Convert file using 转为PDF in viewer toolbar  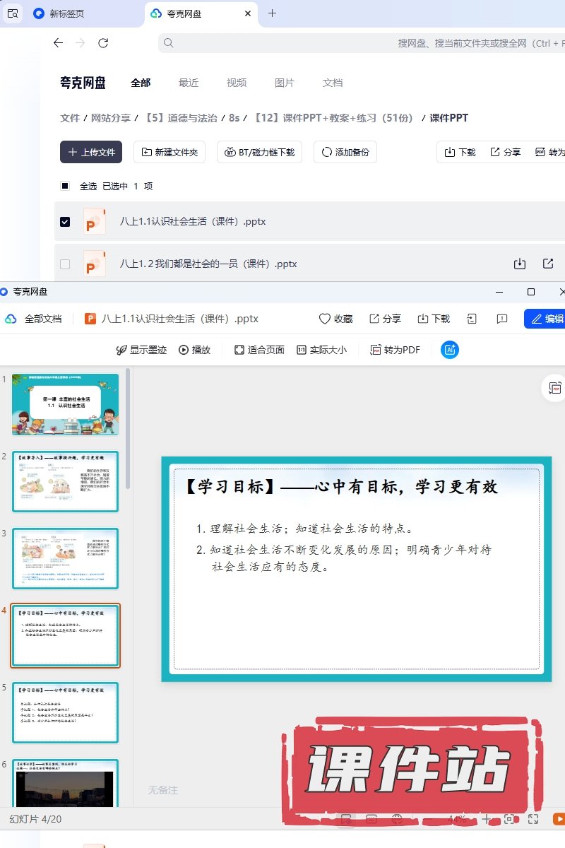coord(395,350)
